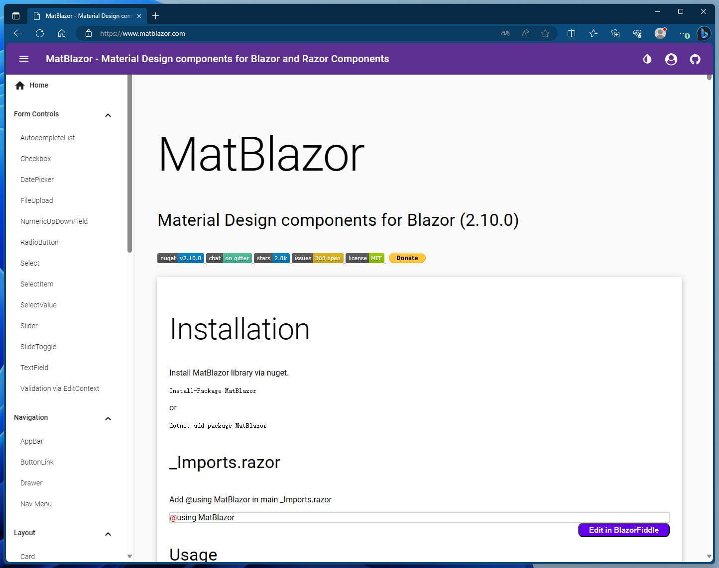Viewport: 719px width, 568px height.
Task: Collapse the Navigation section
Action: click(x=108, y=419)
